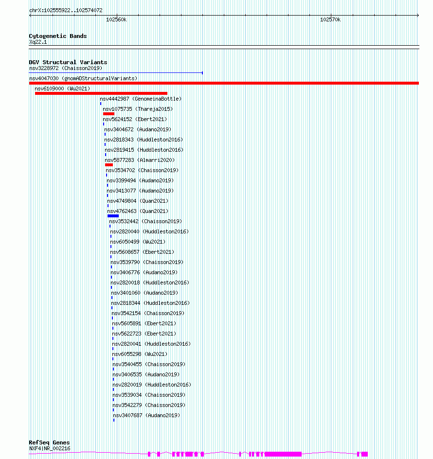Click nsv4749804 (Quan2021) entry
Screen dimensions: 433x459
click(138, 201)
